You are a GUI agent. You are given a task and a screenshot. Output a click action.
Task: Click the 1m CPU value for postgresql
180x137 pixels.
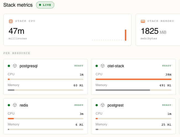81,74
